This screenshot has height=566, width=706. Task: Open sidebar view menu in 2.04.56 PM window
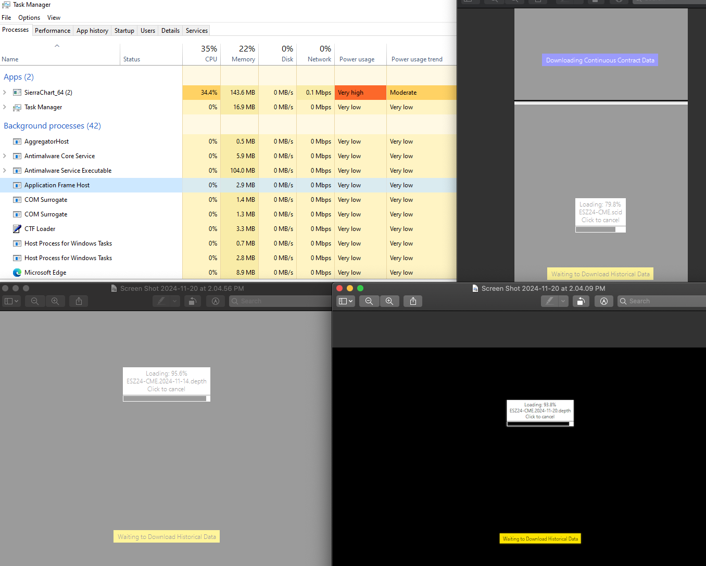pyautogui.click(x=11, y=301)
